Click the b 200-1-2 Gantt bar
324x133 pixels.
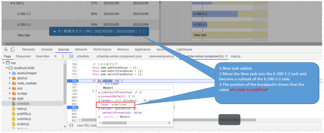pyautogui.click(x=230, y=14)
